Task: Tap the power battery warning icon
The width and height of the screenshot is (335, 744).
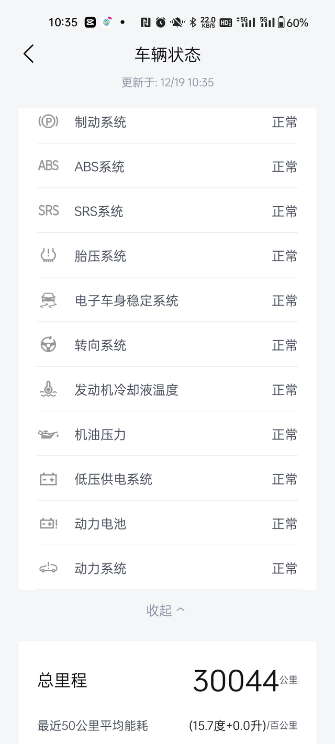Action: [x=48, y=523]
